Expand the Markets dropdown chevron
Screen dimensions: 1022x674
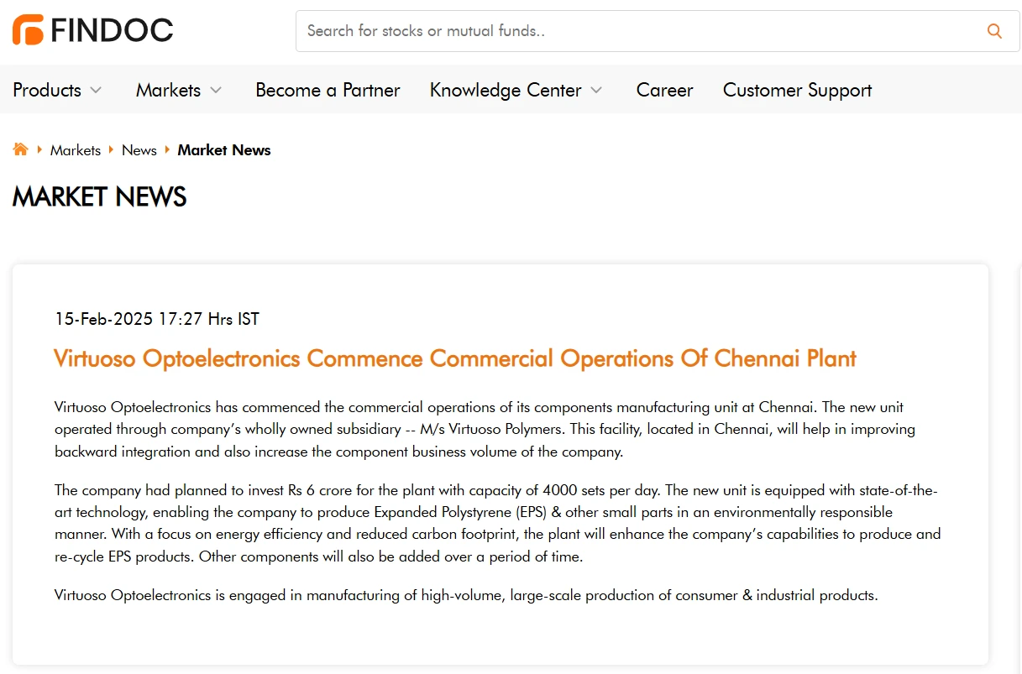216,90
